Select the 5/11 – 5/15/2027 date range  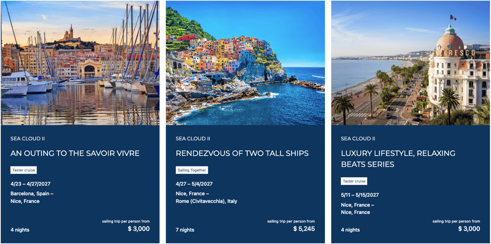[360, 195]
